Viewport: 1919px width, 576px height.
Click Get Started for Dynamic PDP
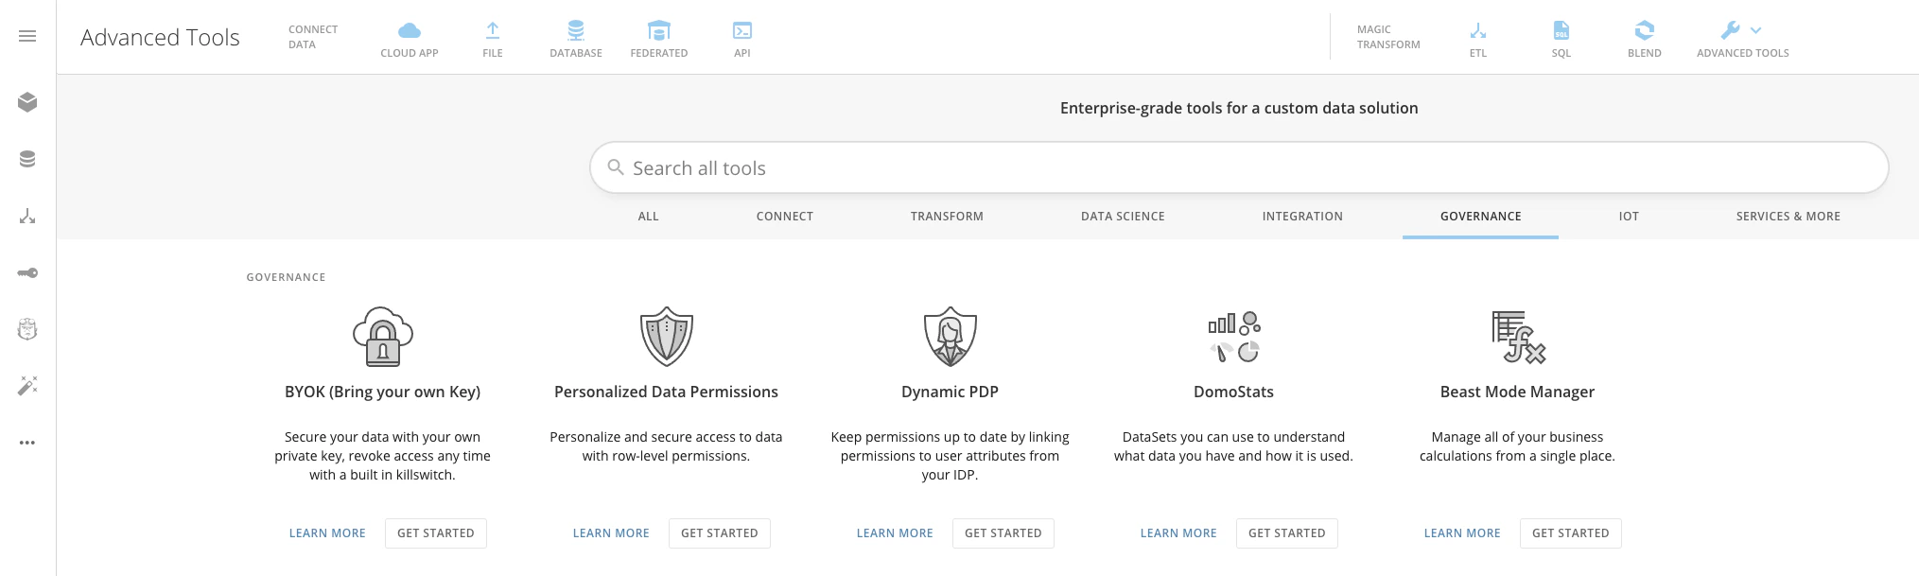[1003, 533]
